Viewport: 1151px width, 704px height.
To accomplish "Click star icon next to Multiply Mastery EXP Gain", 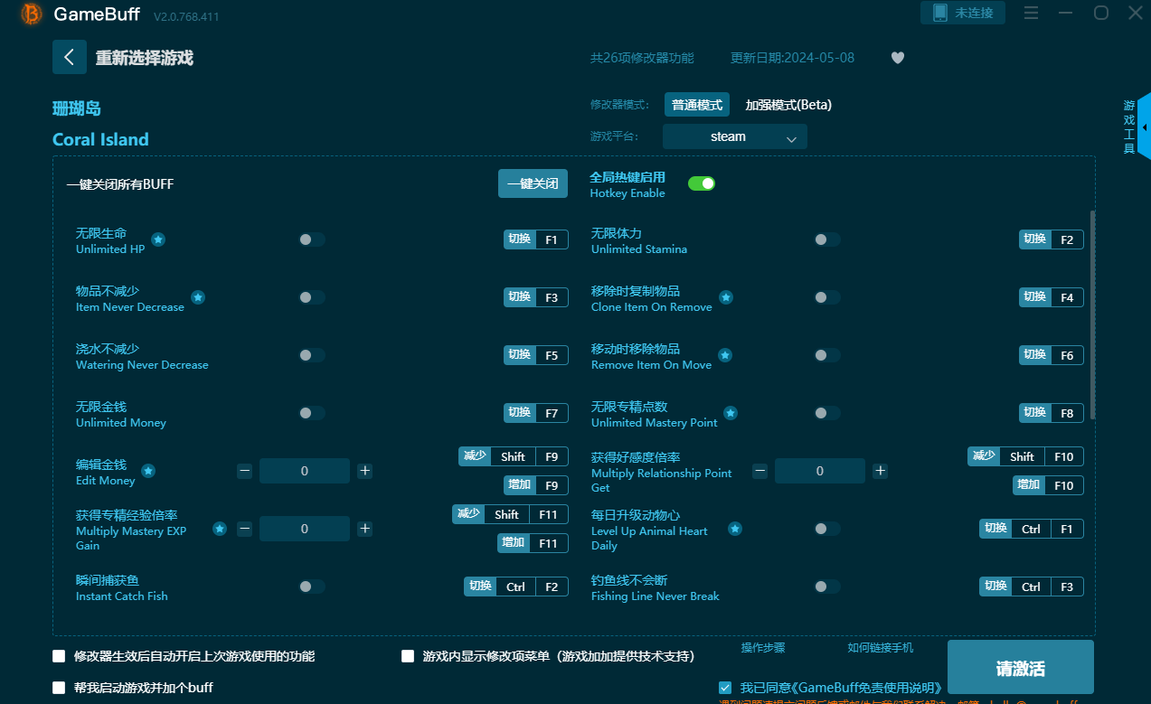I will (x=220, y=529).
